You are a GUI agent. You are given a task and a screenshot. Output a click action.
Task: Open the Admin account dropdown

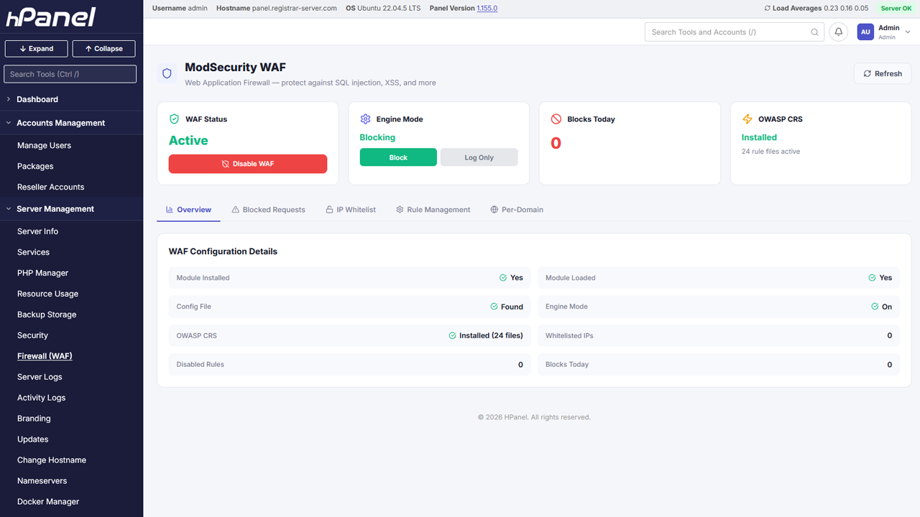pyautogui.click(x=884, y=32)
